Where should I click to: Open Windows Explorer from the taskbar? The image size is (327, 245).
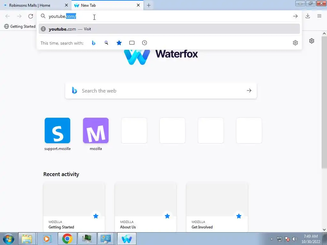pos(27,239)
